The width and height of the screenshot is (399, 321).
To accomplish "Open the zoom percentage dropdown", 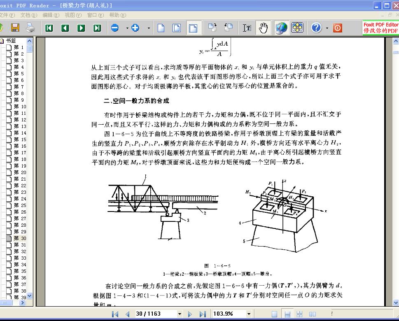I will (248, 314).
